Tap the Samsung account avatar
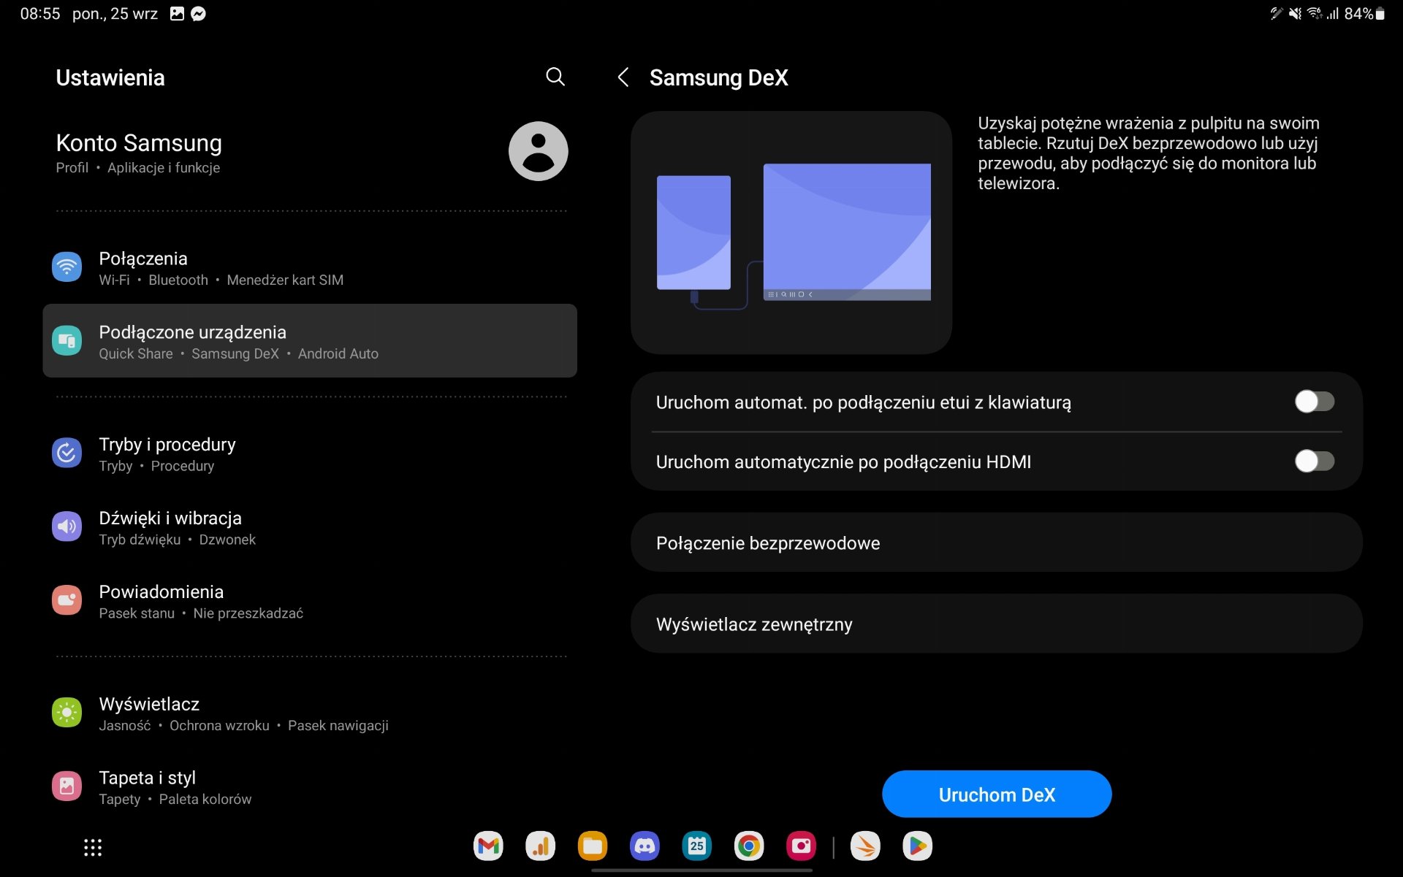 tap(538, 151)
